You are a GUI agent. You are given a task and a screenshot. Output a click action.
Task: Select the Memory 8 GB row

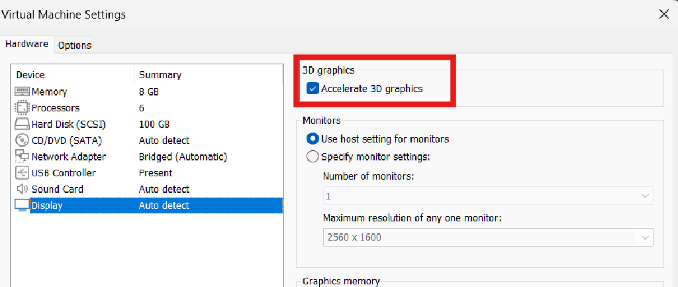(x=147, y=91)
